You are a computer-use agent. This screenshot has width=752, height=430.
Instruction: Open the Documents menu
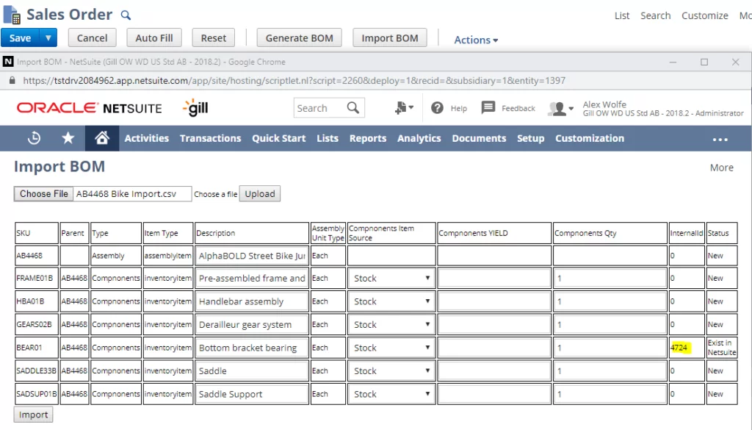[479, 138]
